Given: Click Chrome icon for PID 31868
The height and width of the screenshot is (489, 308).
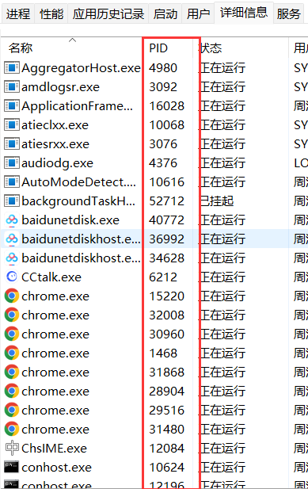Looking at the screenshot, I should pyautogui.click(x=12, y=372).
